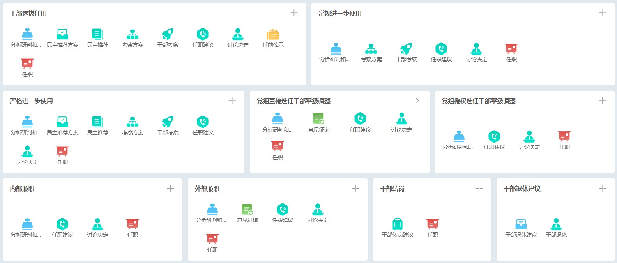Viewport: 617px width, 263px height.
Task: Select the 外部兼职 panel title
Action: 207,189
